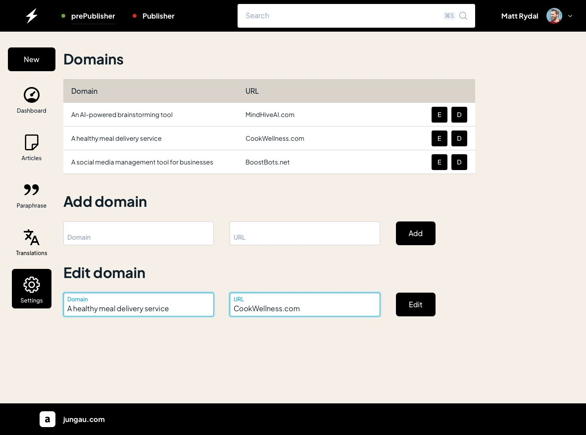Click the jungau.com 'a' logo icon

pyautogui.click(x=48, y=419)
